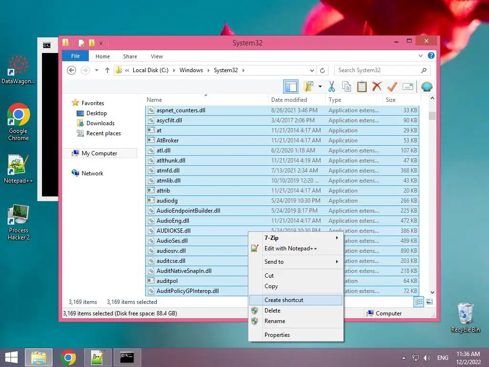Open the Send to submenu
Image resolution: width=489 pixels, height=367 pixels.
tap(296, 262)
